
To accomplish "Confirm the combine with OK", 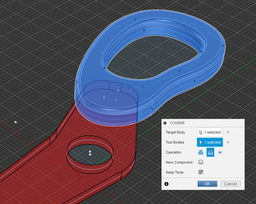I will click(x=207, y=184).
